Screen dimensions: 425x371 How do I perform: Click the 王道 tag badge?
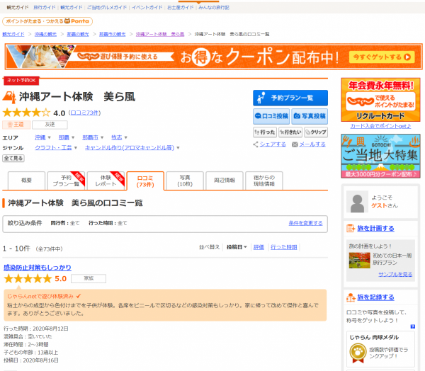point(16,125)
